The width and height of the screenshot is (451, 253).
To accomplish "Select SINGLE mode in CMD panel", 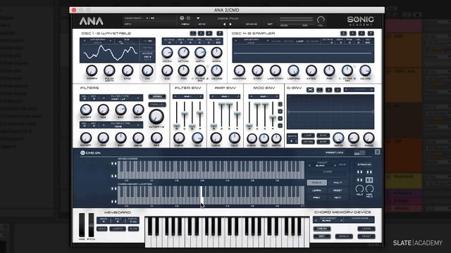I will pos(316,183).
